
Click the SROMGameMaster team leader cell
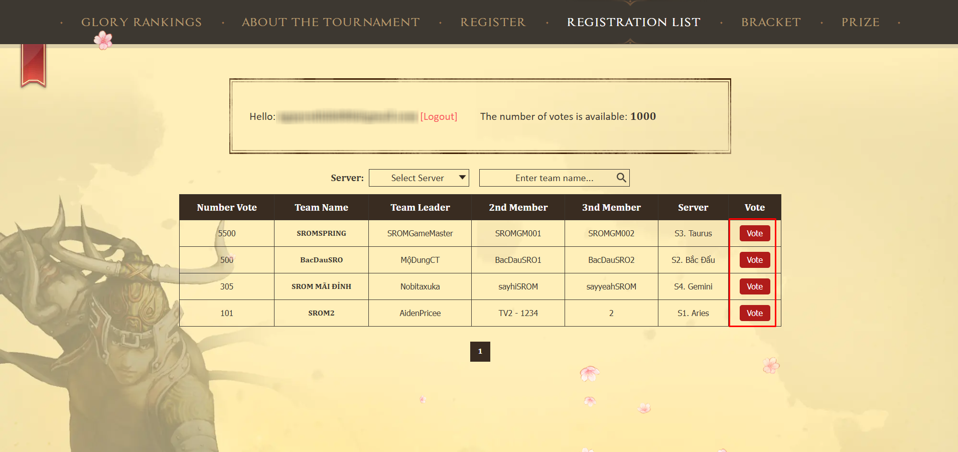coord(420,233)
